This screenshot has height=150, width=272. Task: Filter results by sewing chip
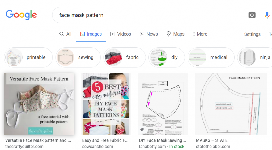pyautogui.click(x=78, y=58)
